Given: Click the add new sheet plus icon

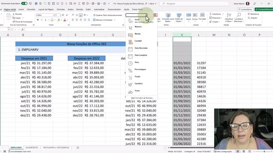Looking at the screenshot, I should [x=78, y=147].
